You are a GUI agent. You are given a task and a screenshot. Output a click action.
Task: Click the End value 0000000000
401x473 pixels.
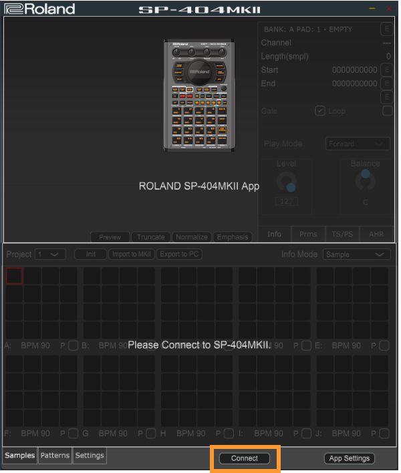(354, 84)
